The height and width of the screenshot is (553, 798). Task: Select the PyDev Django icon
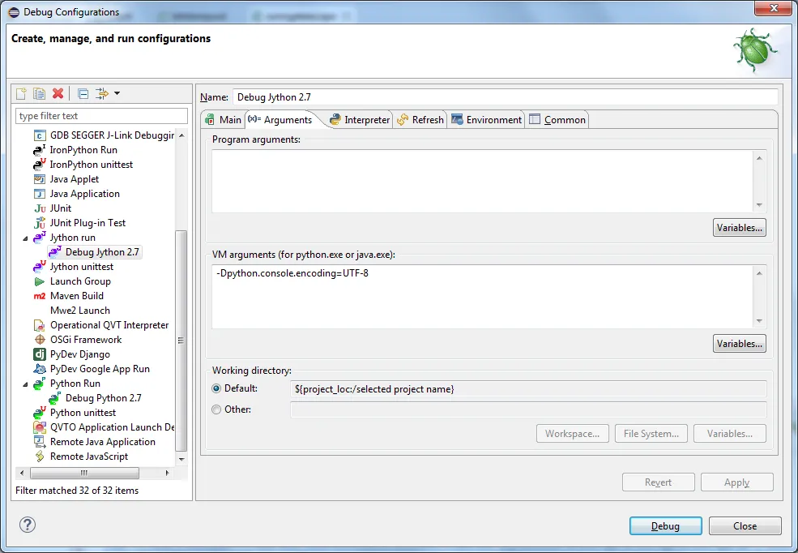tap(40, 354)
